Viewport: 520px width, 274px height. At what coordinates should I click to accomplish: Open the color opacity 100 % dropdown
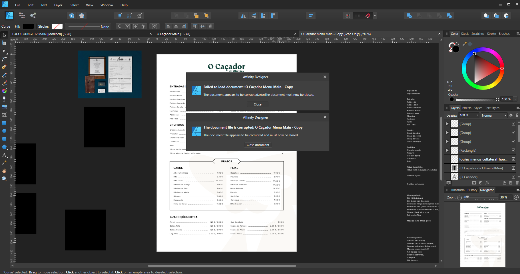pos(515,99)
